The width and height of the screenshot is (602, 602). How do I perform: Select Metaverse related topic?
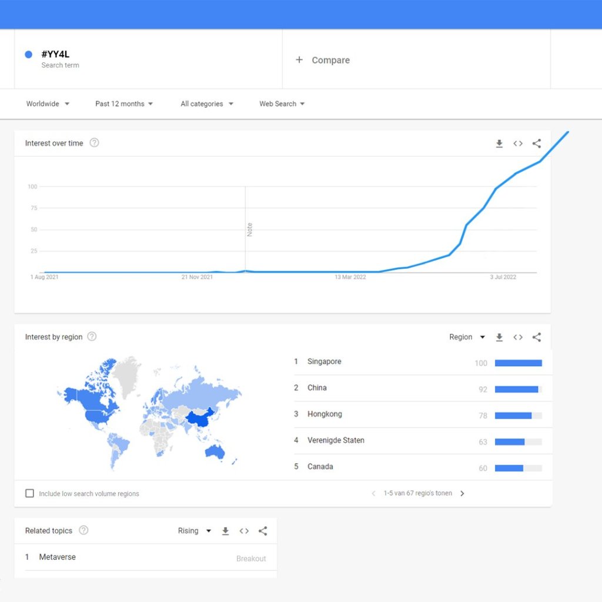(x=58, y=557)
